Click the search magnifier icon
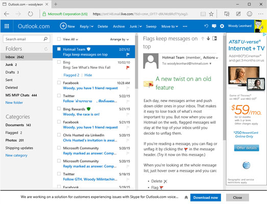267x204 pixels. (45, 39)
